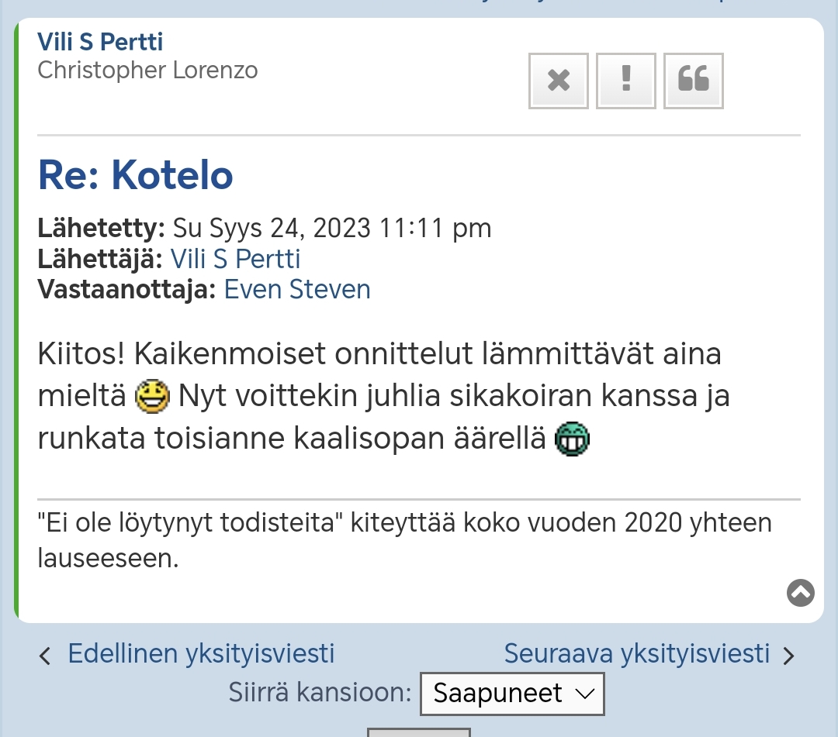Click the green grinning emoticon
Image resolution: width=838 pixels, height=737 pixels.
572,439
